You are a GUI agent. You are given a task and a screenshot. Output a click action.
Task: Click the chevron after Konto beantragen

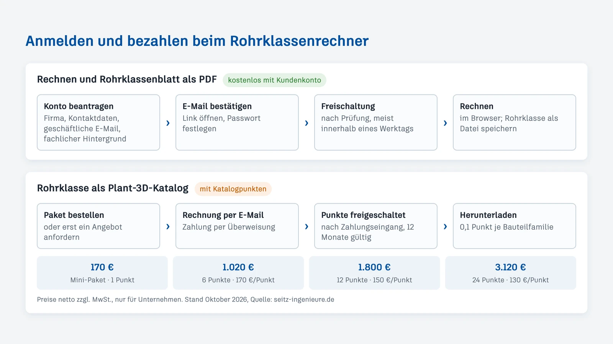click(168, 123)
